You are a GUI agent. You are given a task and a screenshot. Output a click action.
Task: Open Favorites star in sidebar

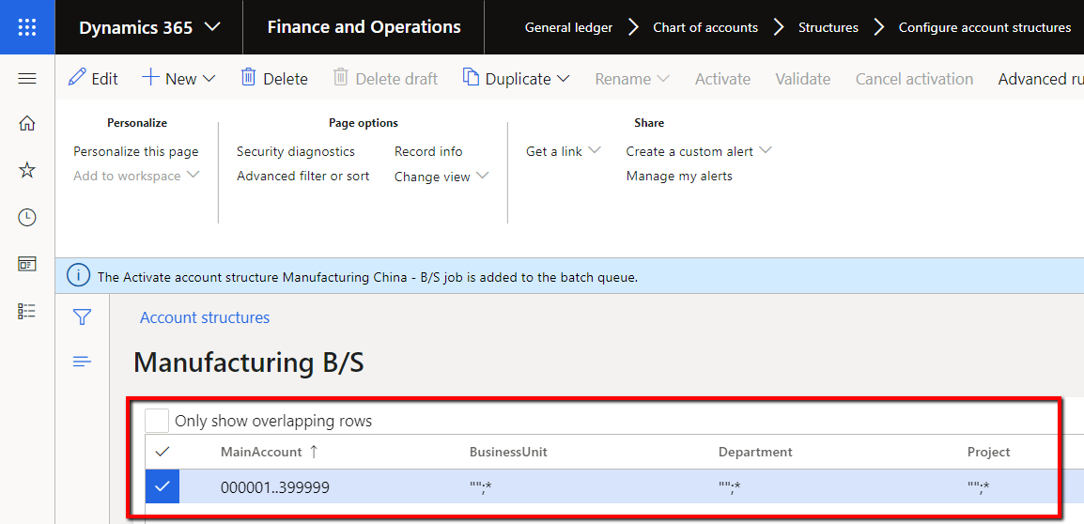[x=27, y=170]
